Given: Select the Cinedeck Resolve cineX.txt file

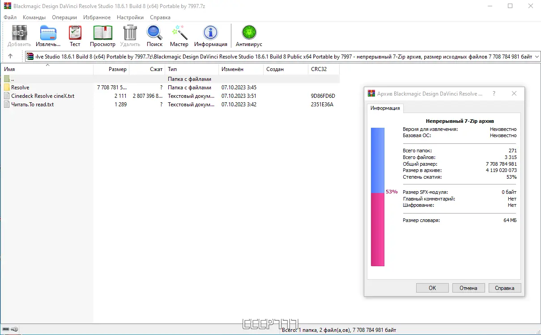Looking at the screenshot, I should pos(43,96).
